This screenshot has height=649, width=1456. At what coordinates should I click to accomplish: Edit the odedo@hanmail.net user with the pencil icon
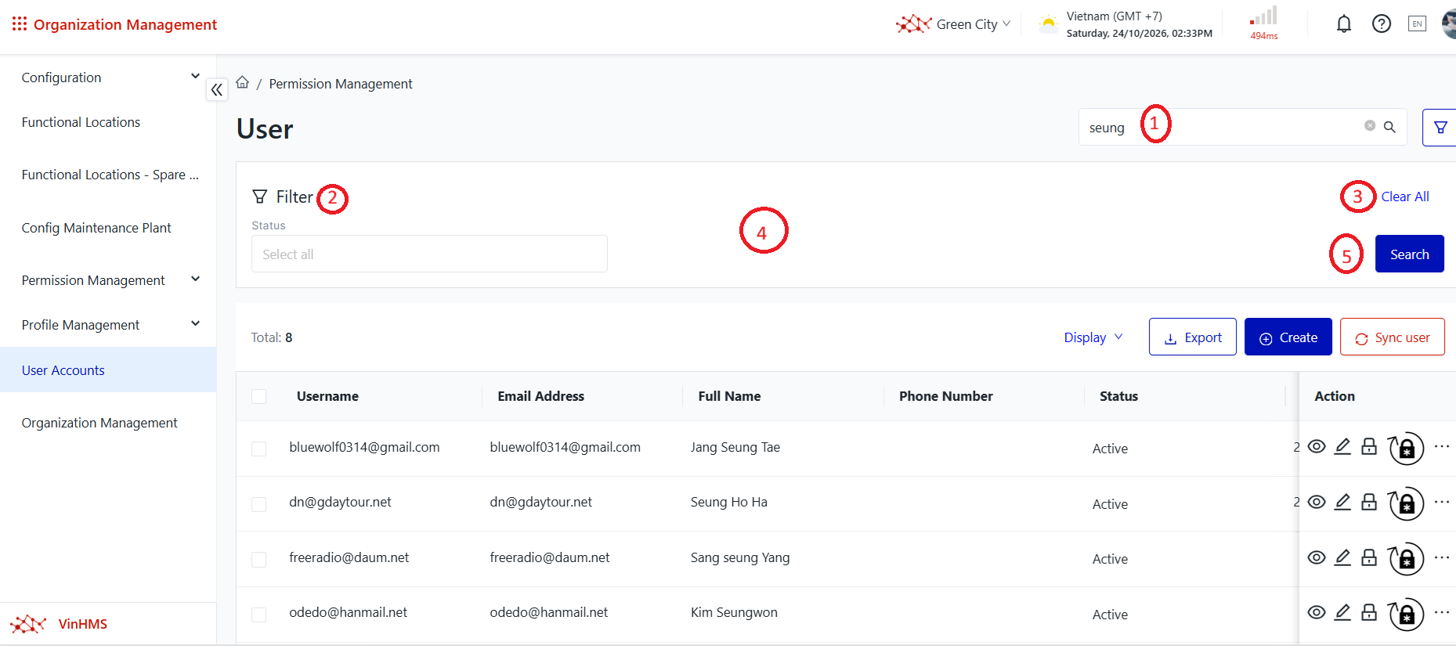[x=1342, y=612]
